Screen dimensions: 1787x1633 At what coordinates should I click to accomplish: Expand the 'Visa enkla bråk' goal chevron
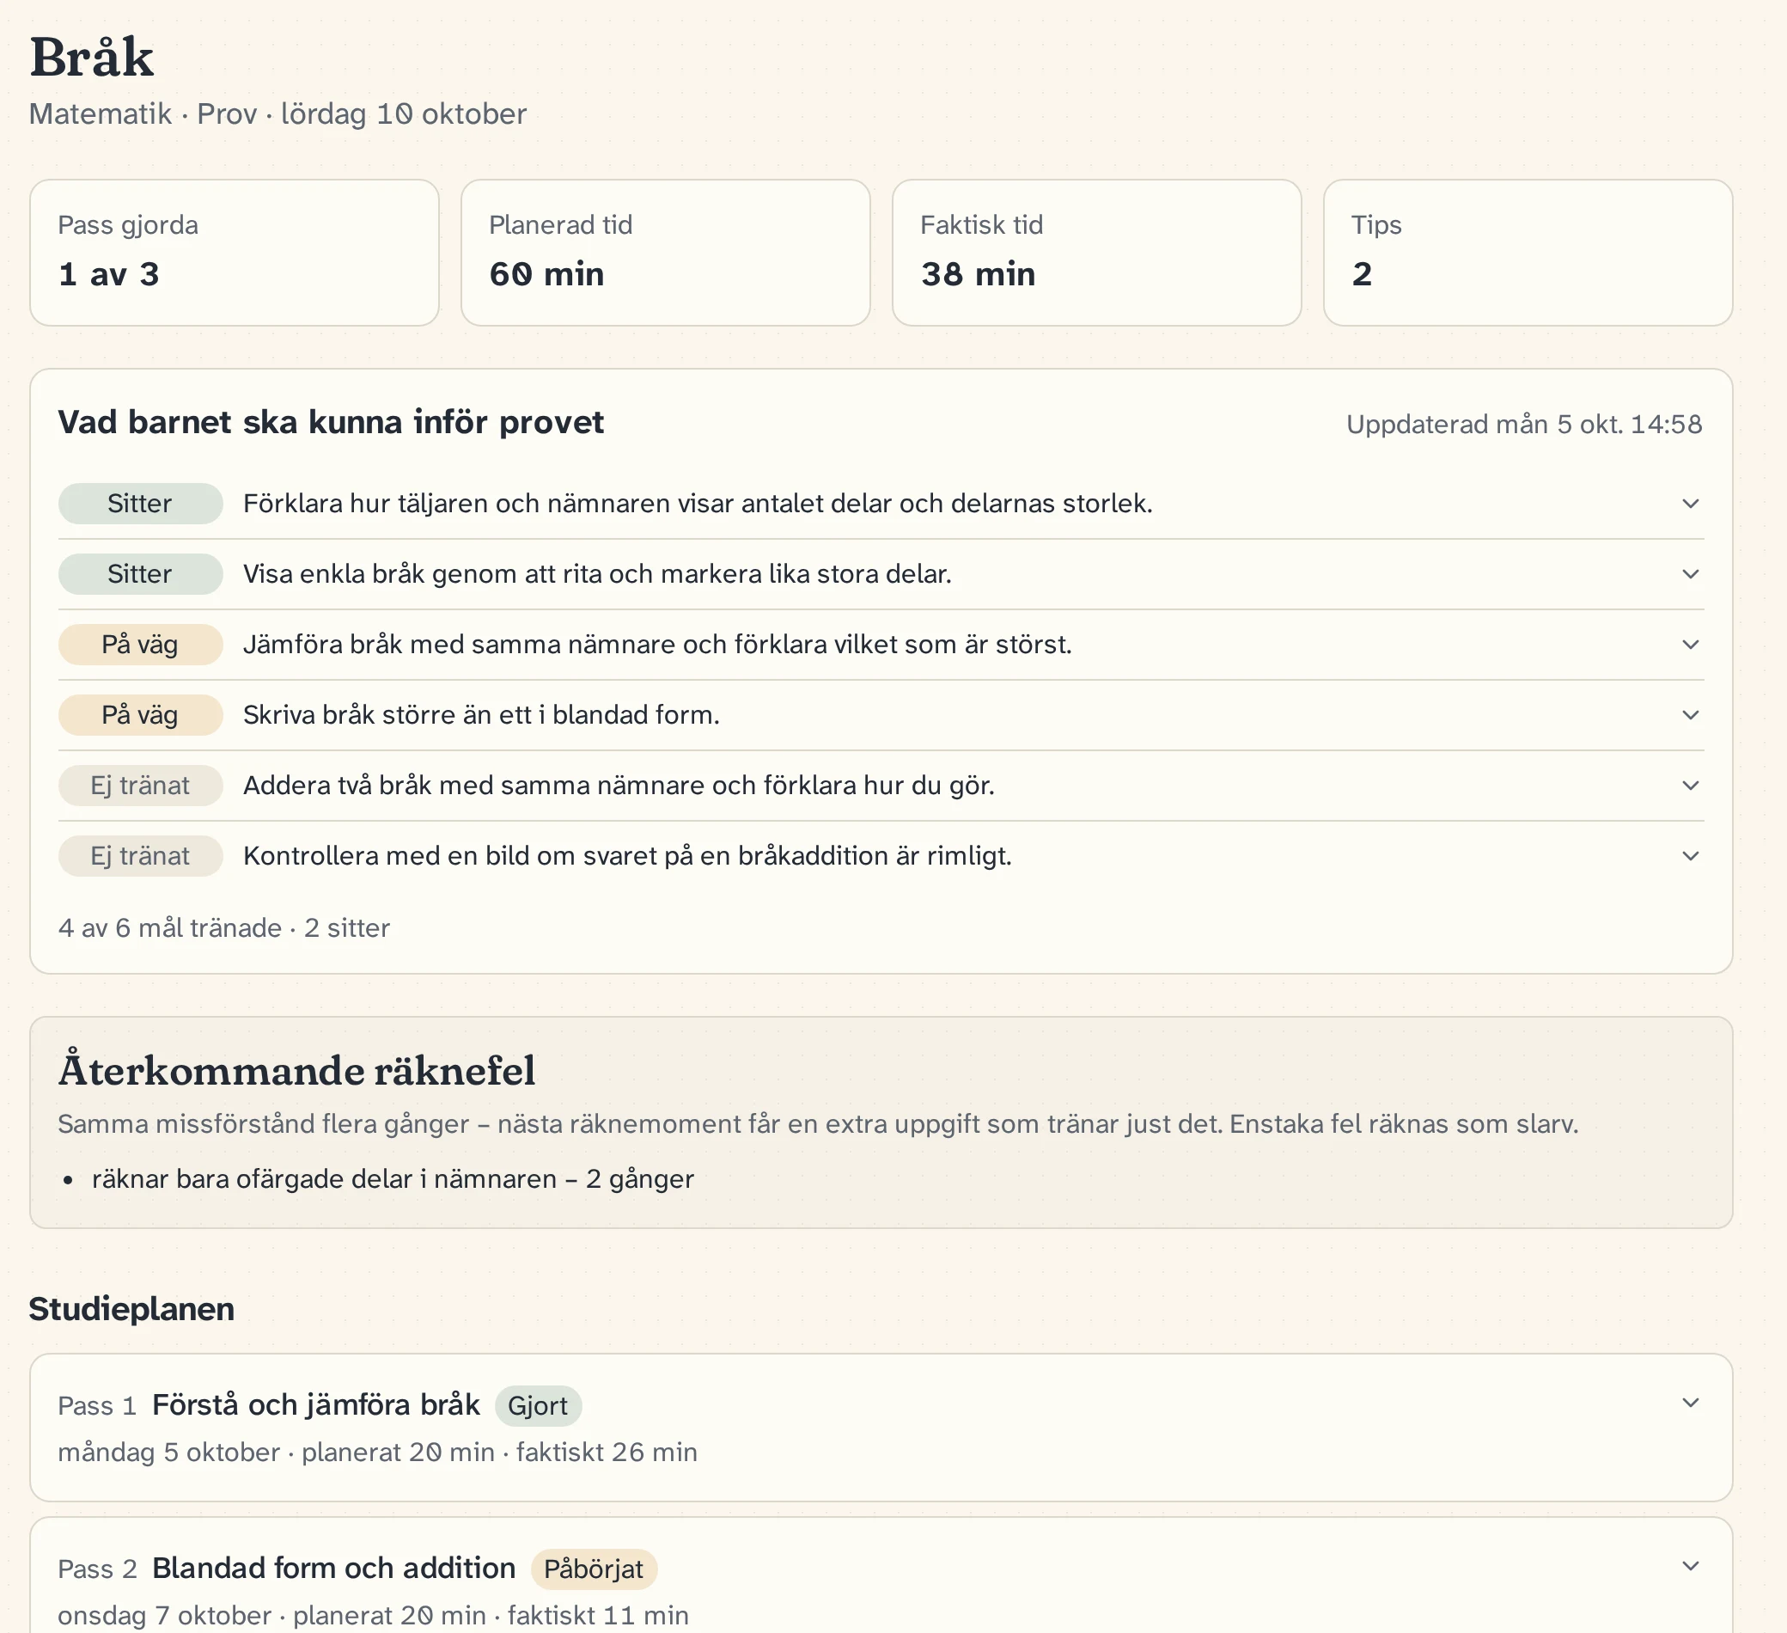[1691, 574]
